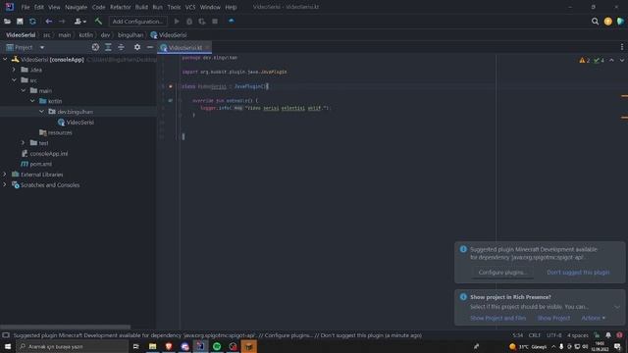Expand the test folder
The image size is (628, 353).
point(24,143)
